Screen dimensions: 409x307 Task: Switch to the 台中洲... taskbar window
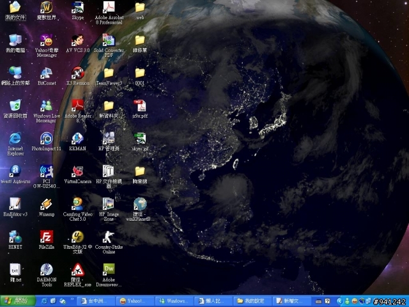click(96, 301)
